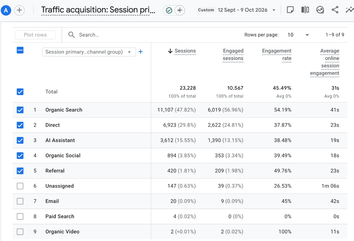Check the Organic Video row checkbox
Viewport: 354px width, 241px height.
coord(20,232)
